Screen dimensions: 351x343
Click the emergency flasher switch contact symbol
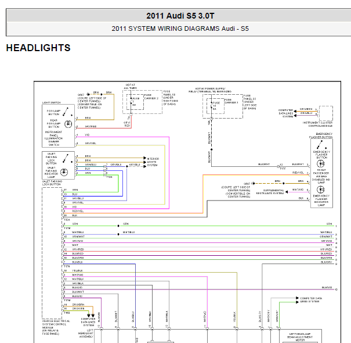coord(321,145)
